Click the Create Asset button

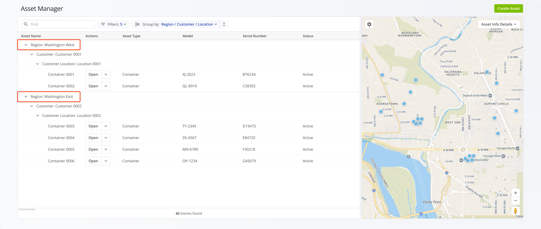[x=508, y=8]
